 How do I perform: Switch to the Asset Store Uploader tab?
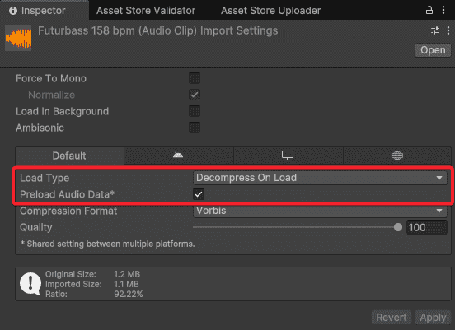pyautogui.click(x=270, y=11)
